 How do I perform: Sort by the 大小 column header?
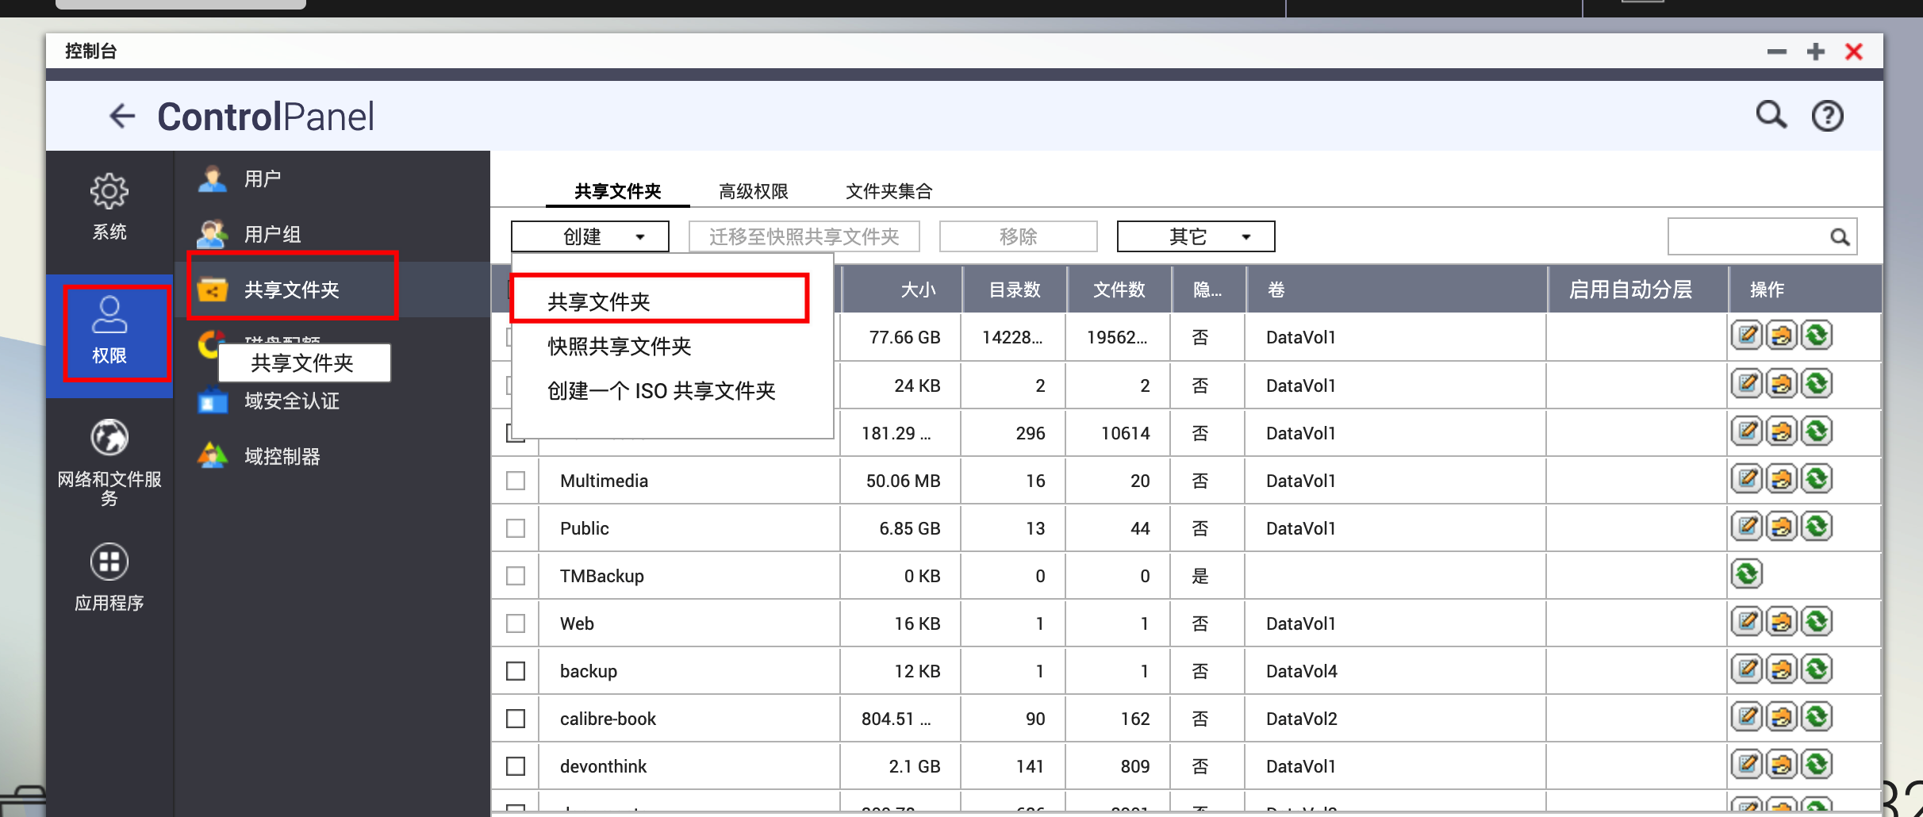click(x=902, y=290)
